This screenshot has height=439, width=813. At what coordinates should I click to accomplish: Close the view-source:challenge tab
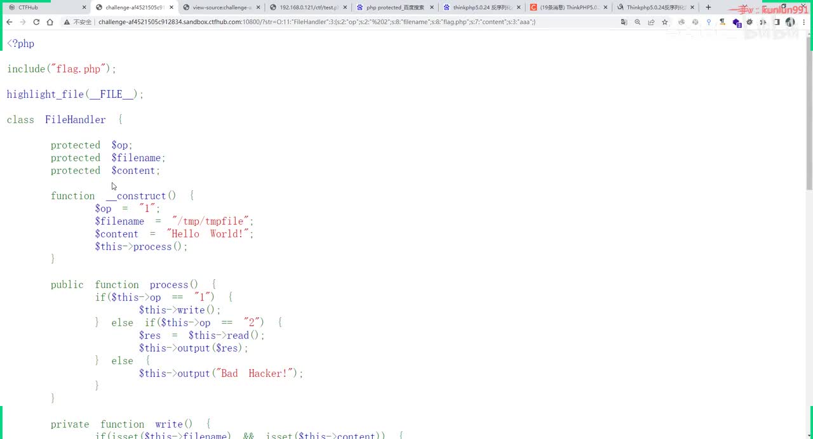[258, 8]
